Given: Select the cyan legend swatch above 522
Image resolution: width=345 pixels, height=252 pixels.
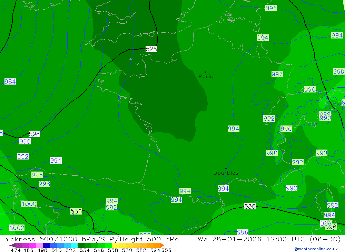Looking at the screenshot, I should [x=74, y=245].
